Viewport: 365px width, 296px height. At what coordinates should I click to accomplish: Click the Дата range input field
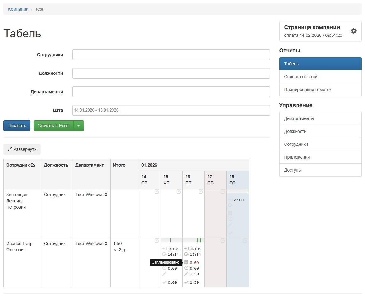[x=171, y=110]
